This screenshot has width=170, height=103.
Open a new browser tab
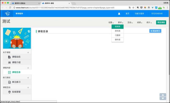[x=74, y=4]
